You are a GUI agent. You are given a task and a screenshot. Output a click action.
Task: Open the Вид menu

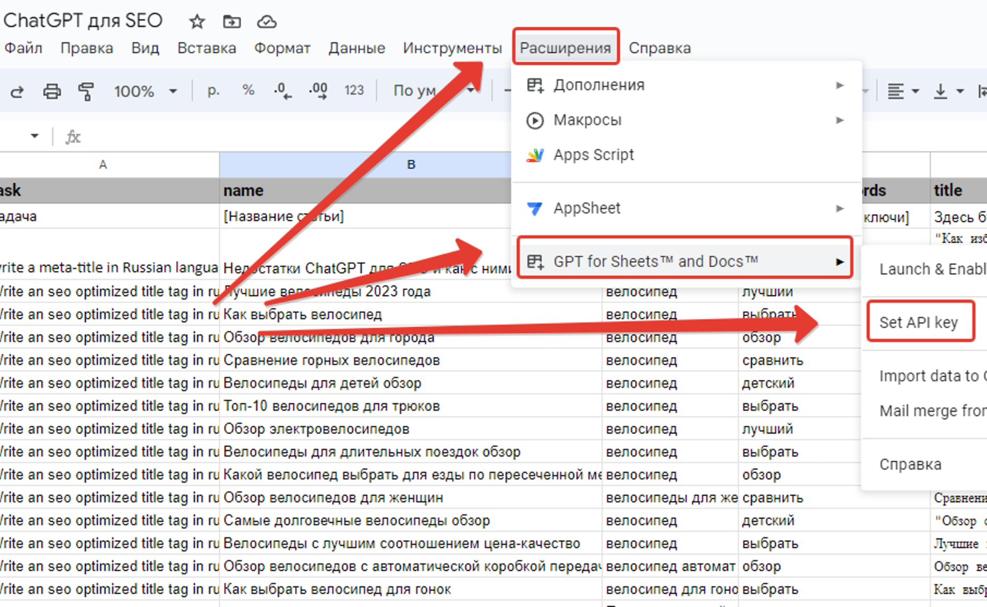pyautogui.click(x=145, y=48)
